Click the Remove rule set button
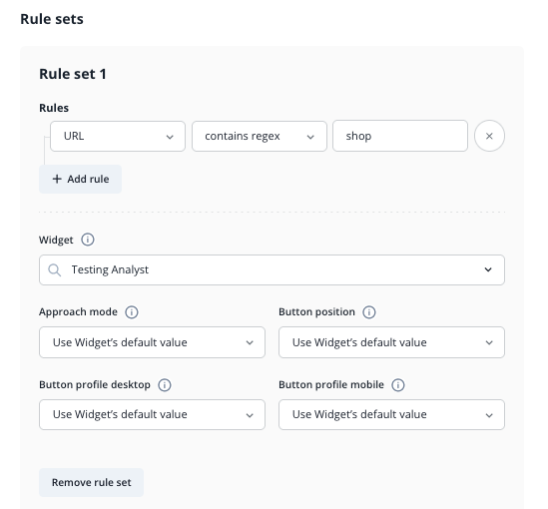This screenshot has width=548, height=509. pos(91,482)
